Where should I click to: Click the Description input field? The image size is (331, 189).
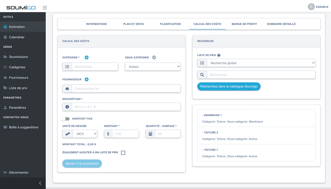(x=126, y=107)
